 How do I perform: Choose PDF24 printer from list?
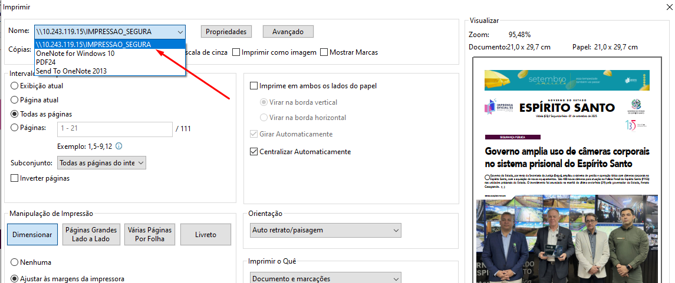pos(110,62)
